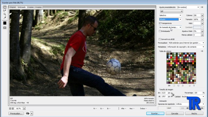Click the delete selected colors trash icon

[194, 85]
